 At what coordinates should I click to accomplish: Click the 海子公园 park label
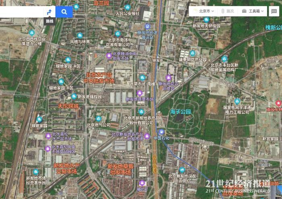tap(180, 112)
